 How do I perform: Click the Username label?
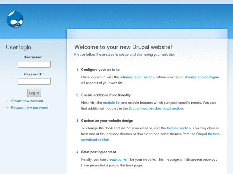33,57
